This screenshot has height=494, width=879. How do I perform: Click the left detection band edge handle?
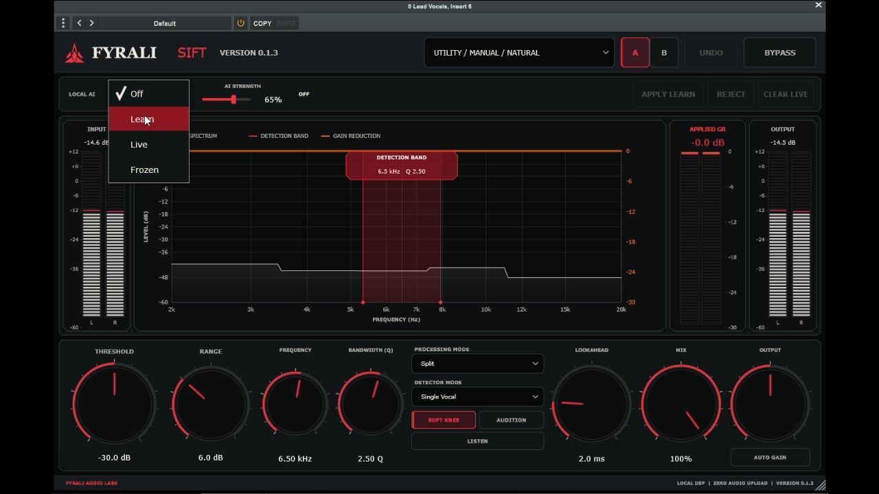pos(363,302)
